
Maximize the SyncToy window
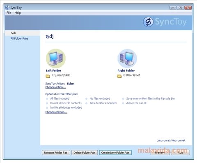click(x=180, y=8)
